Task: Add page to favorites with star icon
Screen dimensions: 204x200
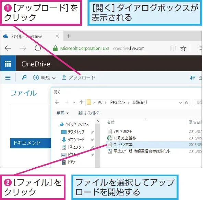Action: tap(183, 49)
